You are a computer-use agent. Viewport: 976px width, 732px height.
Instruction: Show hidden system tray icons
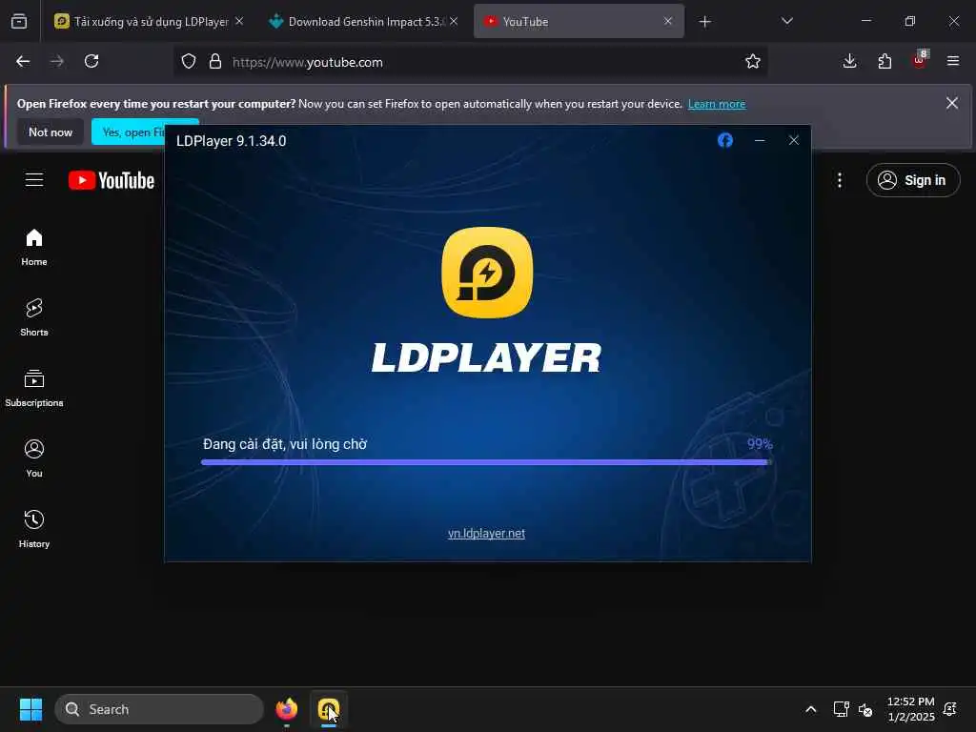[x=811, y=709]
